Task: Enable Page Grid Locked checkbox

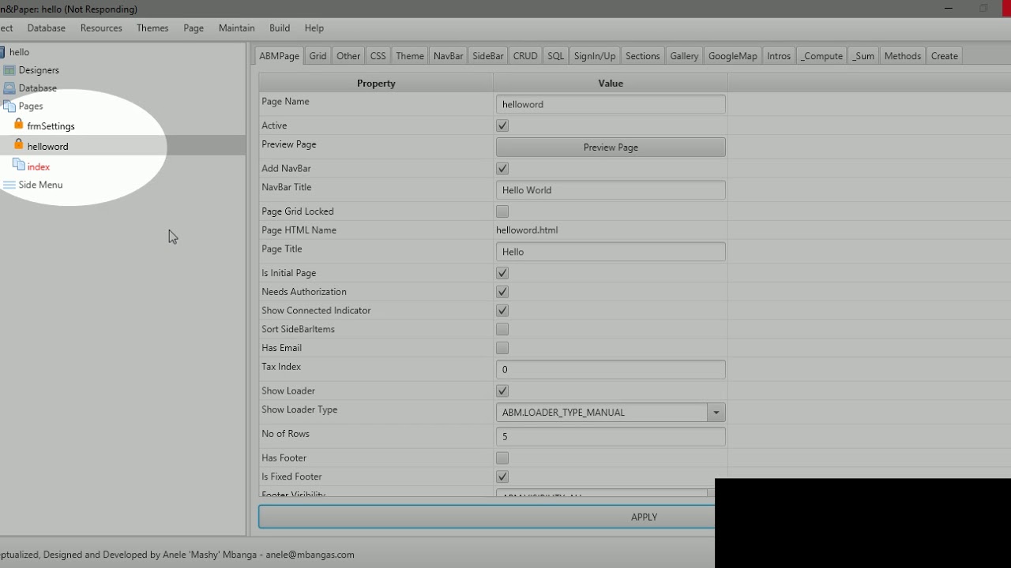Action: 502,211
